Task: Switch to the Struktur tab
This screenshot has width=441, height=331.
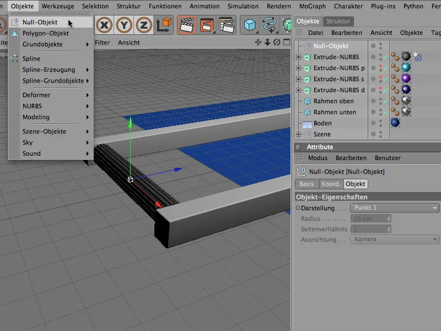Action: tap(338, 21)
